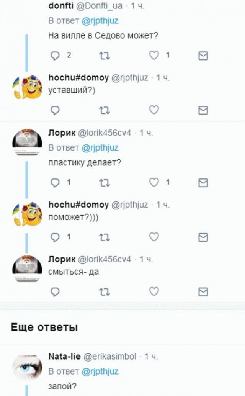The width and height of the screenshot is (245, 396).
Task: Like the "уставший?)" reply
Action: click(x=154, y=110)
